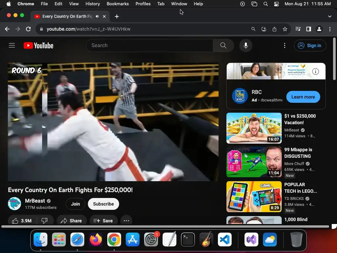The image size is (337, 253).
Task: Open the Profiles menu
Action: [143, 4]
